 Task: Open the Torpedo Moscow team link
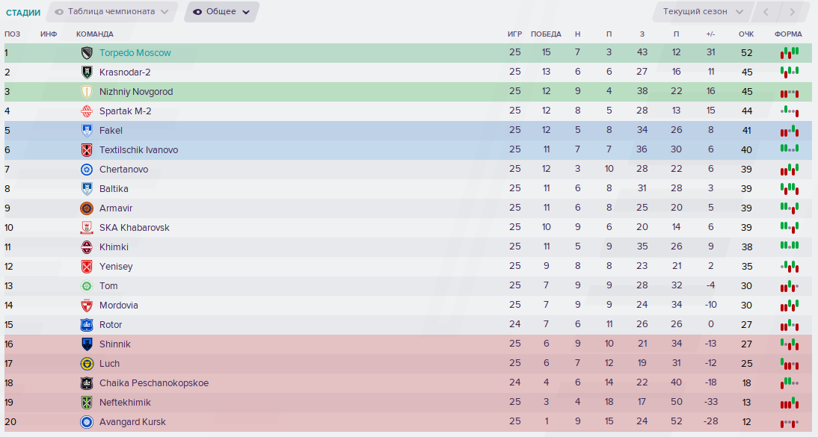tap(135, 53)
